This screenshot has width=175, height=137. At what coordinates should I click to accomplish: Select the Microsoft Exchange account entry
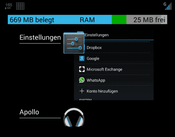point(114,69)
